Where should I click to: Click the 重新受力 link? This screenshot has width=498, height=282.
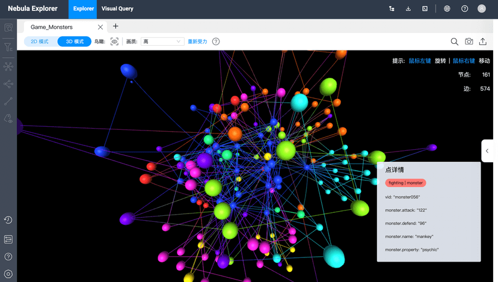pyautogui.click(x=197, y=41)
